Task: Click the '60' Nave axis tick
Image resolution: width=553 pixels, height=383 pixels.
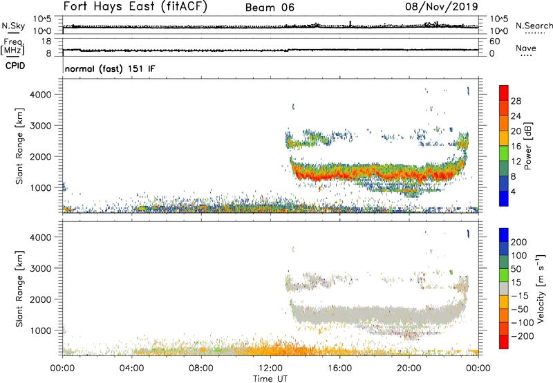Action: click(x=494, y=41)
